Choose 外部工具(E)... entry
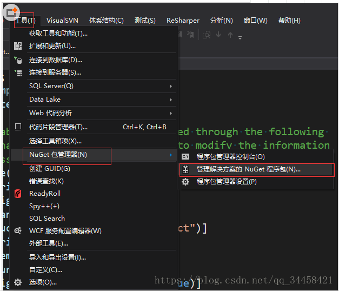339x291 pixels. point(49,243)
